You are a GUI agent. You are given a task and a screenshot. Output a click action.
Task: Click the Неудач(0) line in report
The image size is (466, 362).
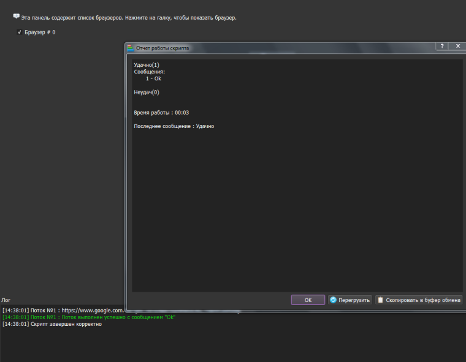[x=147, y=92]
